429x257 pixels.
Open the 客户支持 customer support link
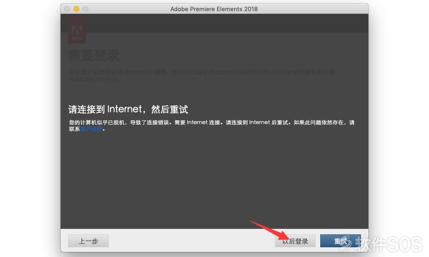(x=91, y=129)
